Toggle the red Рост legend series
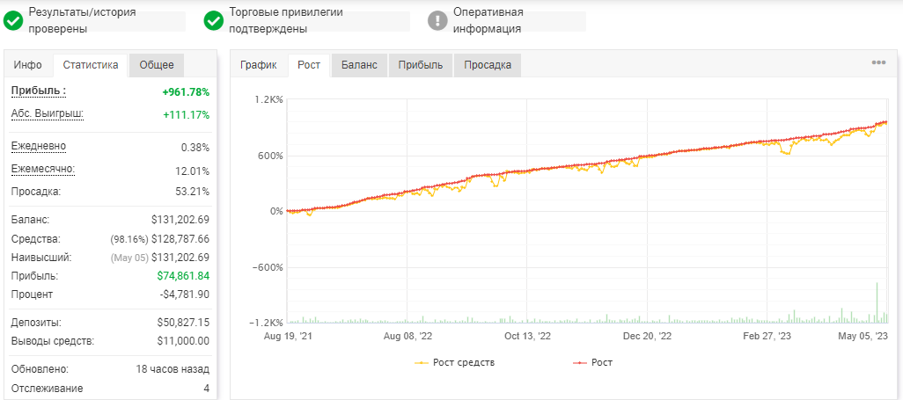 coord(593,362)
